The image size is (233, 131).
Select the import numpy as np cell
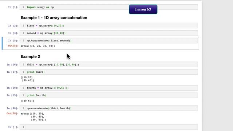click(x=109, y=7)
